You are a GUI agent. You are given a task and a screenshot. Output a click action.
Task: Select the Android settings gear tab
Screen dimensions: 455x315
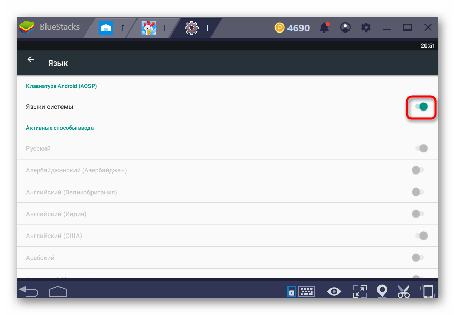(x=191, y=28)
